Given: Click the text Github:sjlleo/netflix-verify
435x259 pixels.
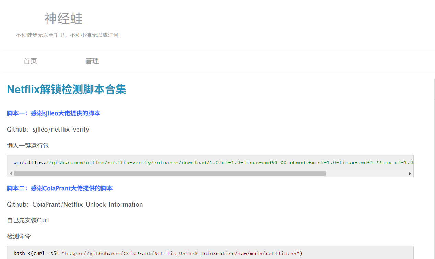Looking at the screenshot, I should (x=48, y=129).
